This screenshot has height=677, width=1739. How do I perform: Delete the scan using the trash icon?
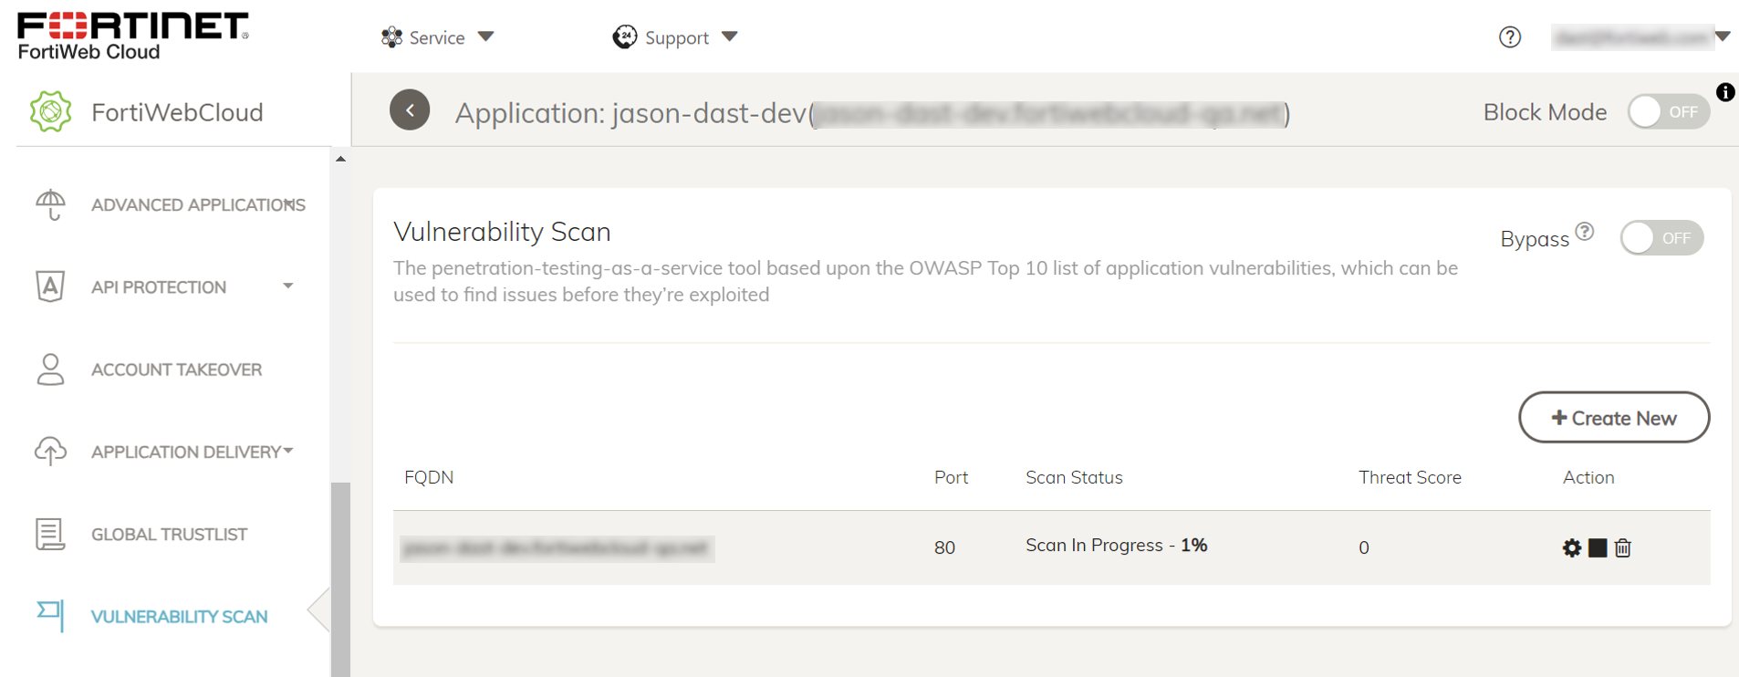pyautogui.click(x=1623, y=547)
